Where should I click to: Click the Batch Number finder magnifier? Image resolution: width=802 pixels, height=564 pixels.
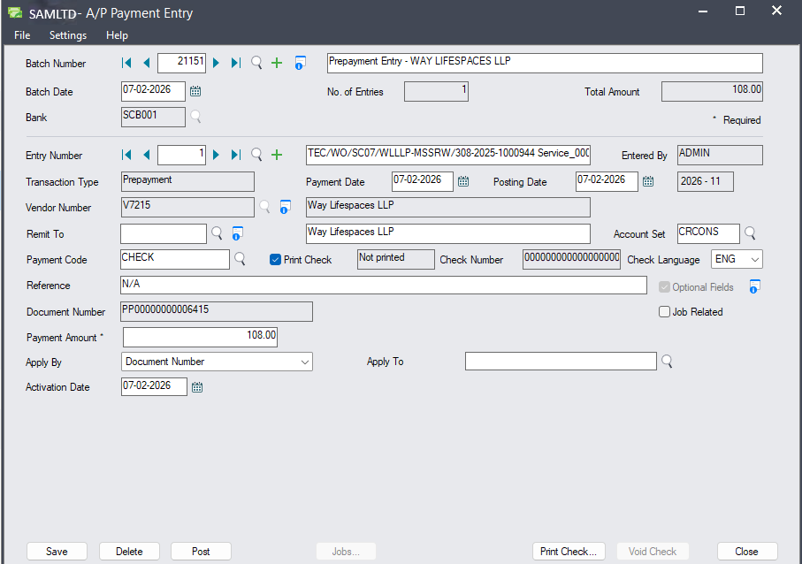(256, 63)
